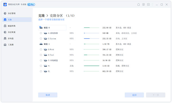The image size is (172, 103).
Task: Click the drive icon of F:本地磁盘
Action: (45, 60)
